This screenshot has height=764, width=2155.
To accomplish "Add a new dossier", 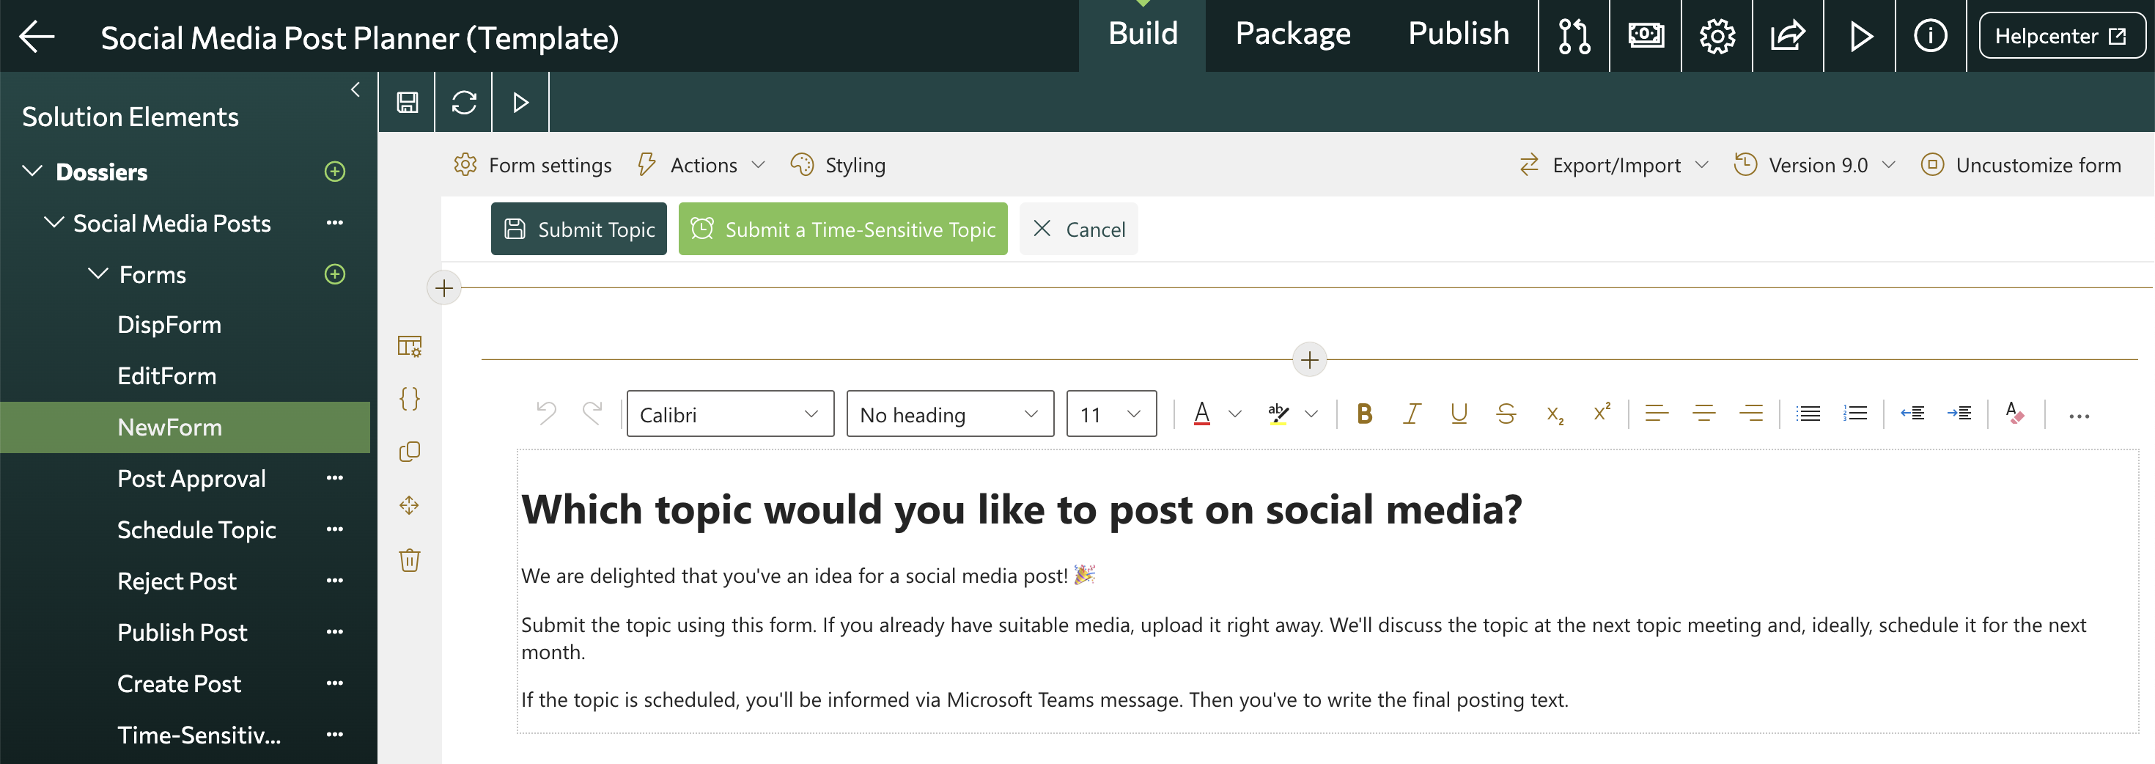I will [335, 172].
